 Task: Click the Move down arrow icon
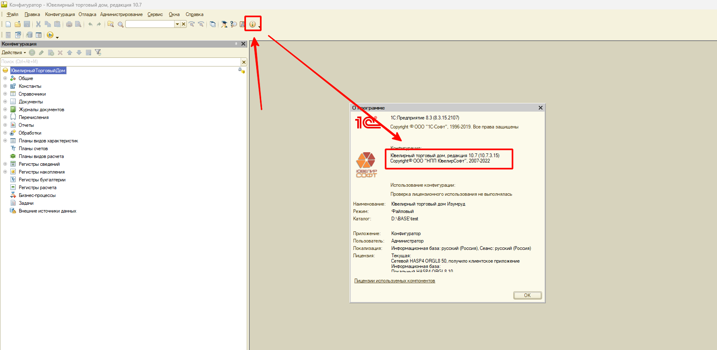pos(79,53)
